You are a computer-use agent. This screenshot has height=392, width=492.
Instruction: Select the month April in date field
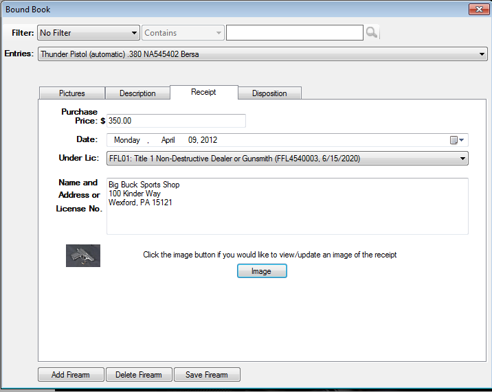click(x=168, y=140)
